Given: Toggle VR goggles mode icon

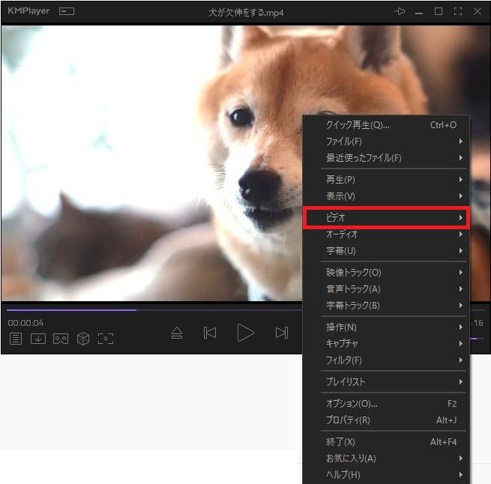Looking at the screenshot, I should (x=61, y=339).
